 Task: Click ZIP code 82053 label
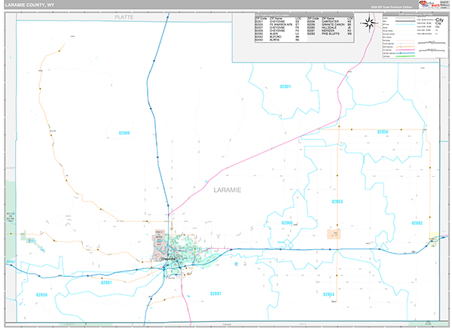coord(337,202)
